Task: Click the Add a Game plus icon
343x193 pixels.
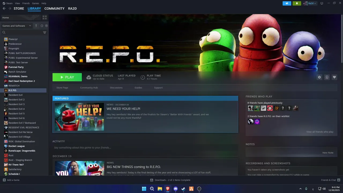Action: pyautogui.click(x=4, y=180)
